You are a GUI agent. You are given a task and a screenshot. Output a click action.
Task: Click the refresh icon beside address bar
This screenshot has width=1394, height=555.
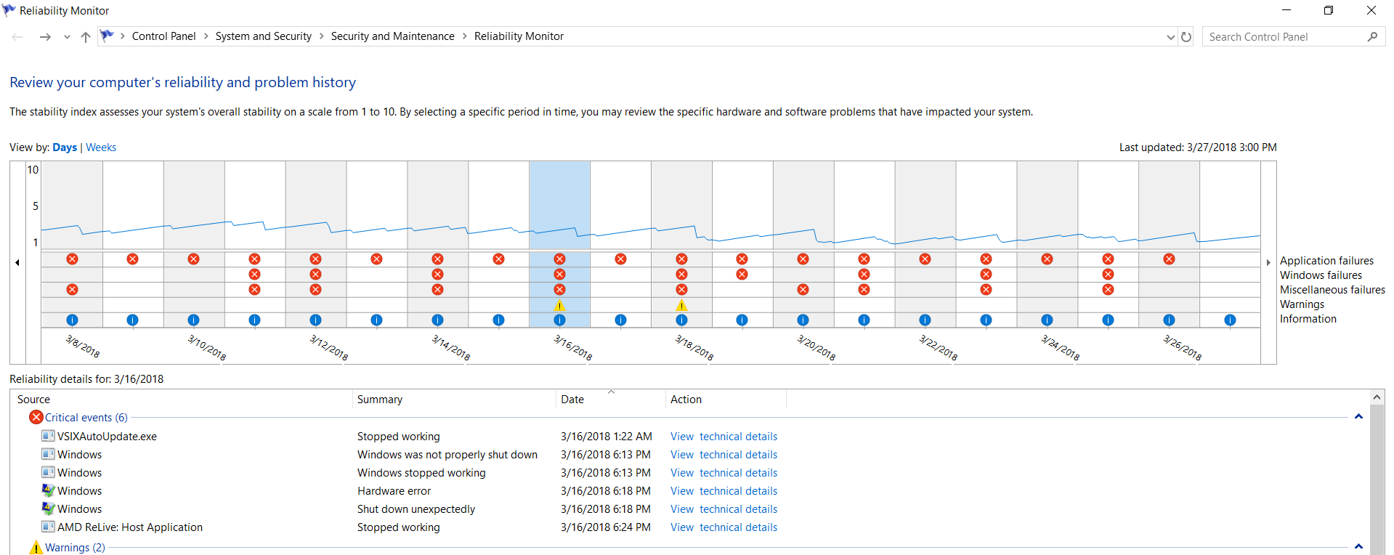[x=1186, y=36]
